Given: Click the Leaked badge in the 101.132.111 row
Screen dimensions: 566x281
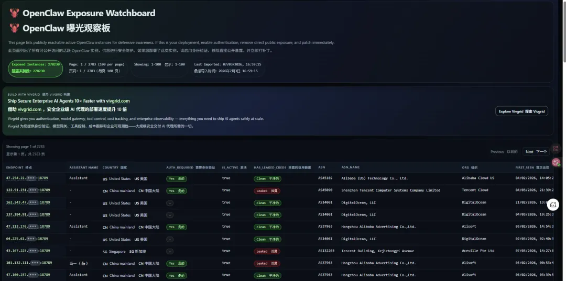Looking at the screenshot, I should click(x=267, y=263).
